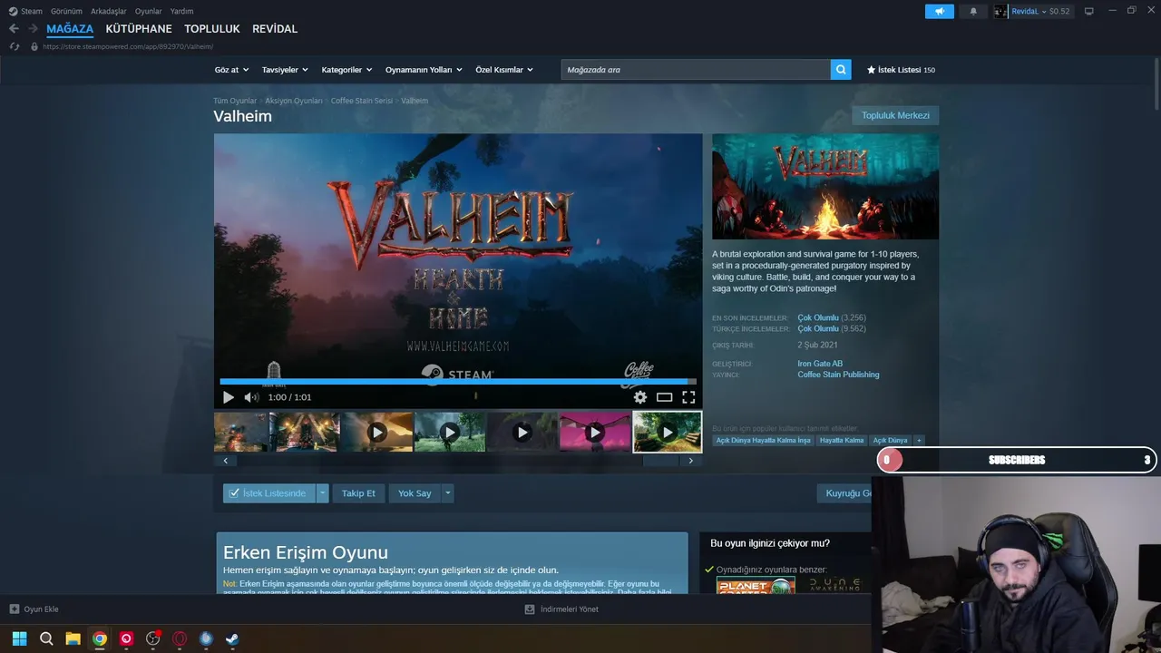Expand the Yok Say dropdown arrow

coord(447,493)
